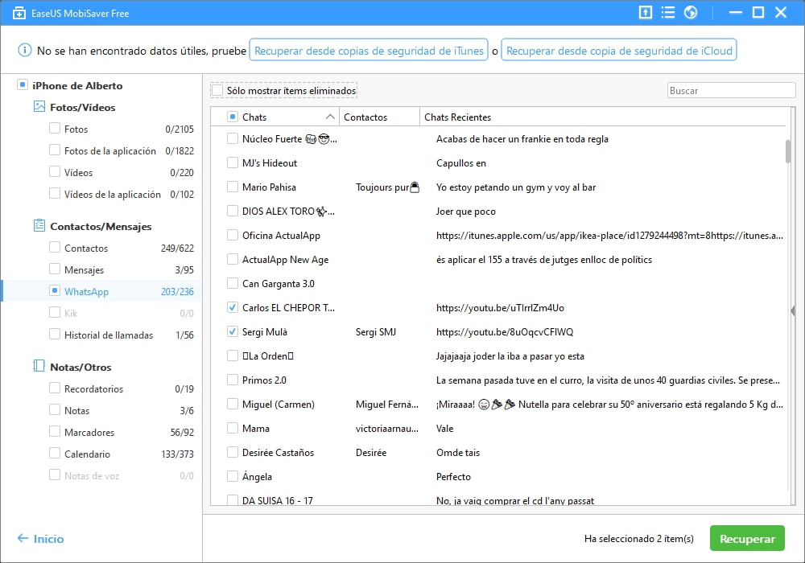Image resolution: width=805 pixels, height=563 pixels.
Task: Click the info icon beside the notice
Action: [x=25, y=50]
